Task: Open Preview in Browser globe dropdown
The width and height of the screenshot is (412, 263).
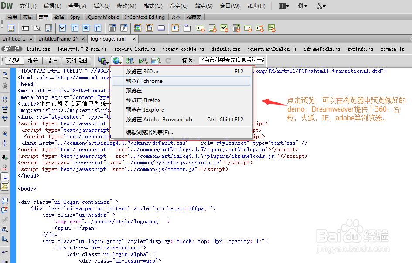Action: [x=117, y=61]
